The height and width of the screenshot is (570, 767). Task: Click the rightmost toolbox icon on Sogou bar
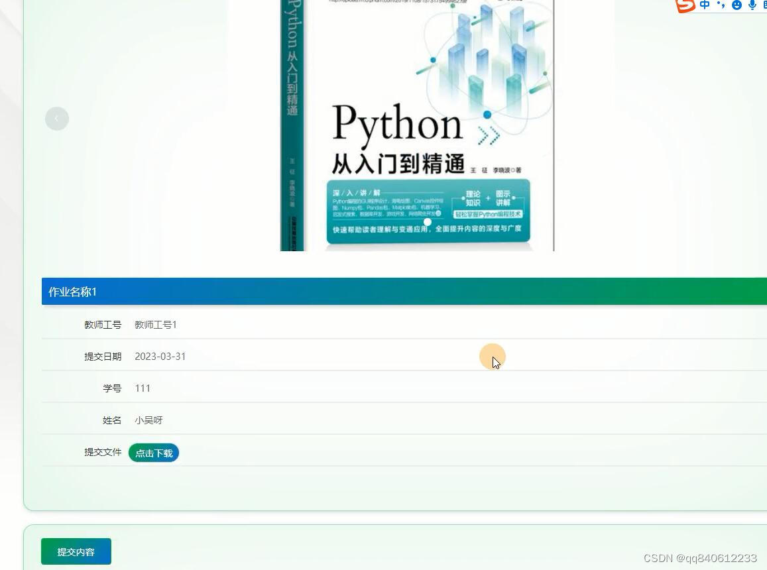coord(764,5)
